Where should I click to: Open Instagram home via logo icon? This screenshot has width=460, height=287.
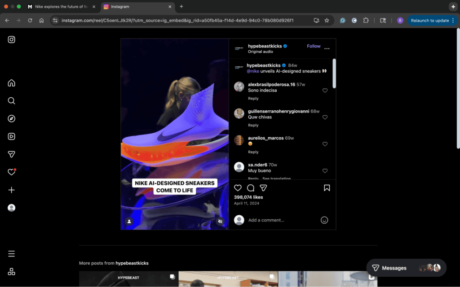(11, 39)
